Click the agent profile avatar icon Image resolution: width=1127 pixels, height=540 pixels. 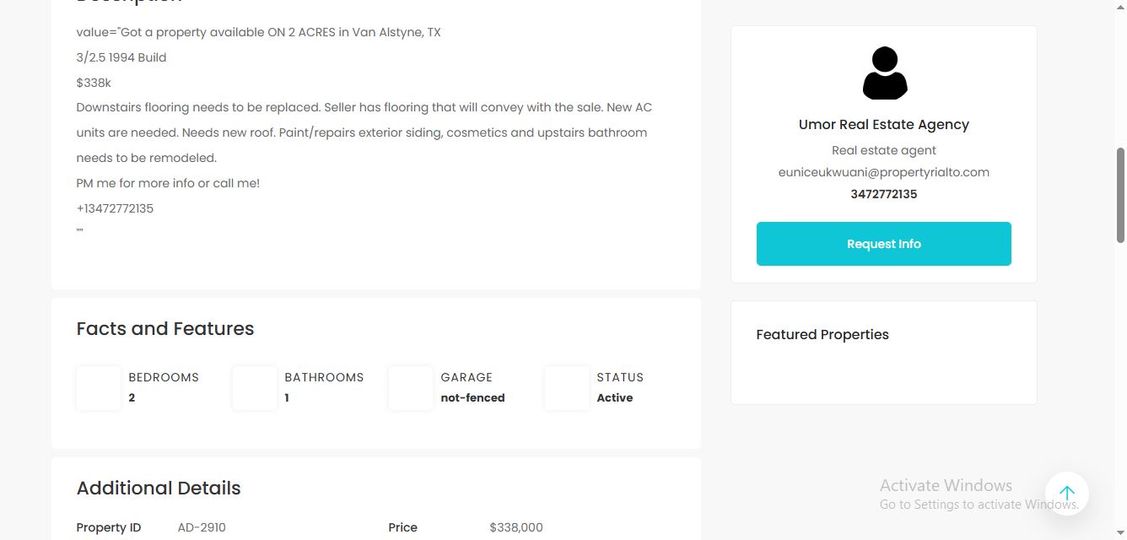884,73
